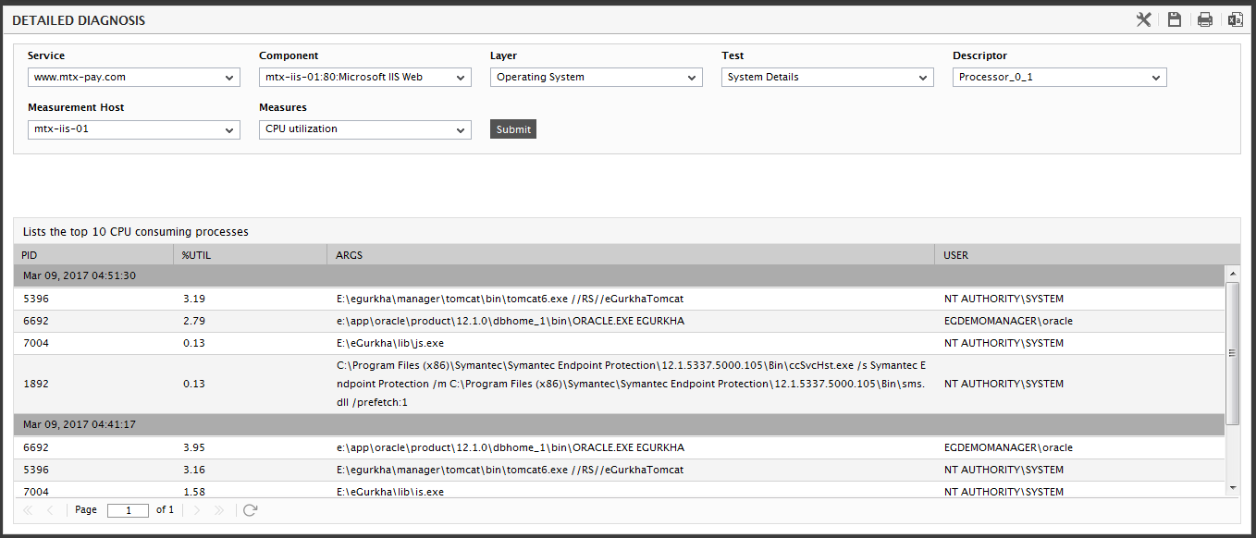Click the 'Lists the top 10 CPU consuming processes' caption
Screen dimensions: 1256x538
pyautogui.click(x=136, y=232)
